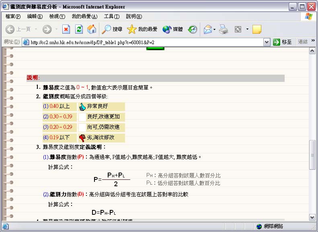This screenshot has height=232, width=318.
Task: Go to the Home page
Action: 92,29
